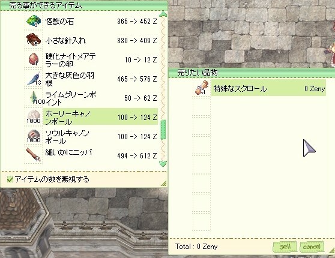Click the 売りたい品物 window title bar
335x258 pixels.
252,73
